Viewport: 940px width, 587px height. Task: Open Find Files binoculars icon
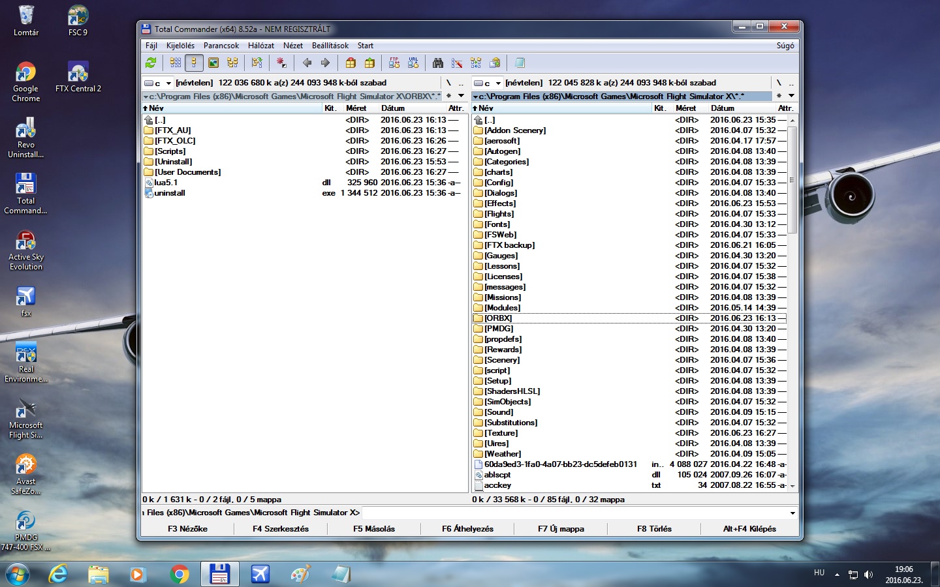point(438,63)
